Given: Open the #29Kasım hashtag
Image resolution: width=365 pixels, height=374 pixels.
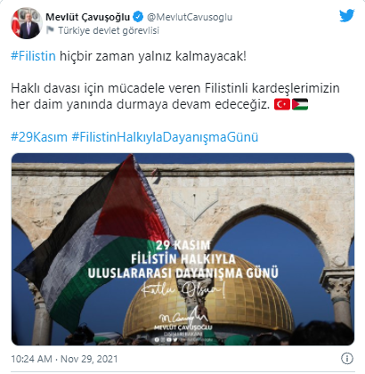Looking at the screenshot, I should 39,137.
